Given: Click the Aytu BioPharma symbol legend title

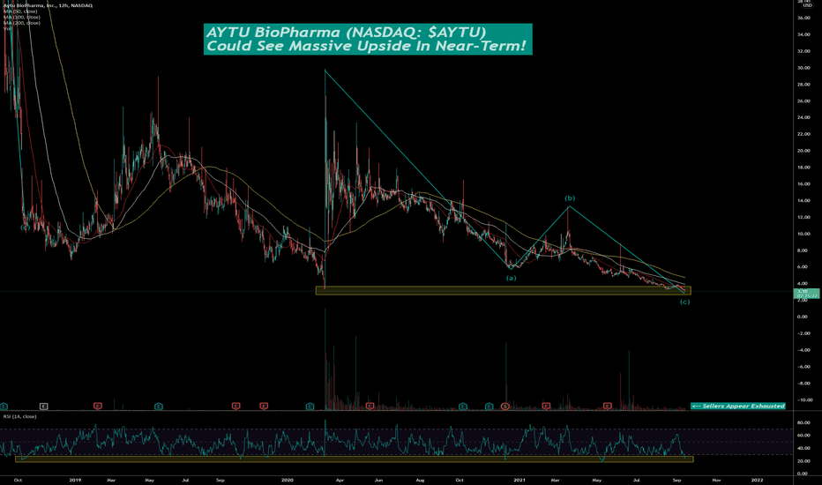Looking at the screenshot, I should [48, 5].
